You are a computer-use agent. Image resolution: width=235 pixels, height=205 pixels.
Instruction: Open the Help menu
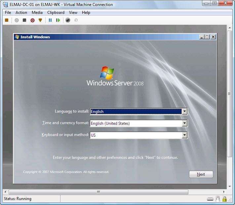[x=86, y=13]
